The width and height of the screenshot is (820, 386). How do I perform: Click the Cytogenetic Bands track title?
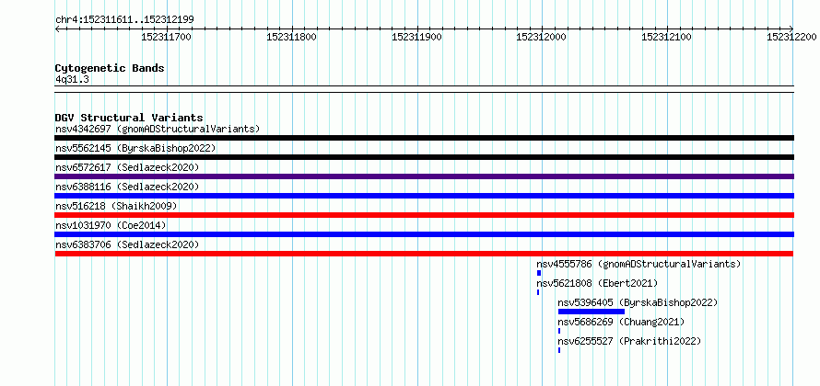click(x=110, y=68)
